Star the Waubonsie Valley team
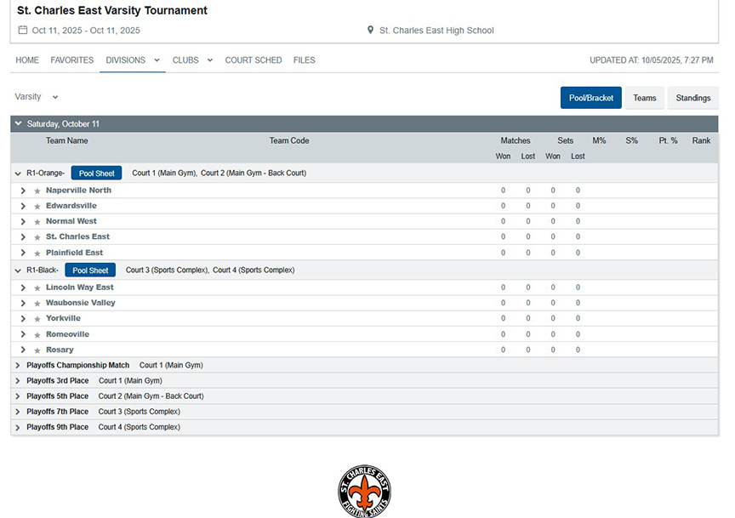This screenshot has height=518, width=735. pyautogui.click(x=37, y=304)
